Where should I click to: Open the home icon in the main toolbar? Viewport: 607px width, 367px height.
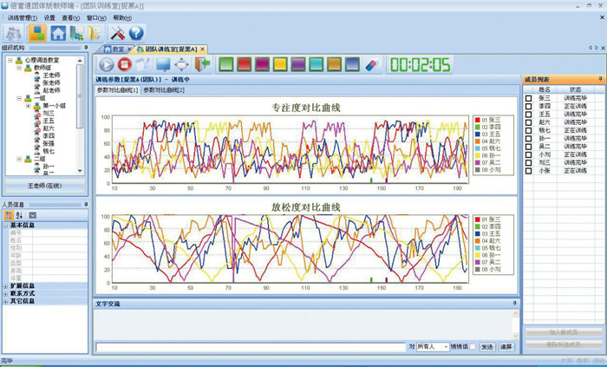tap(58, 33)
